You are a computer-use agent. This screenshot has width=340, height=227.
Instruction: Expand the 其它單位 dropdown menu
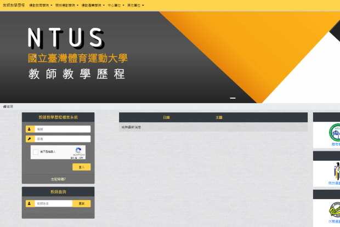pos(135,5)
